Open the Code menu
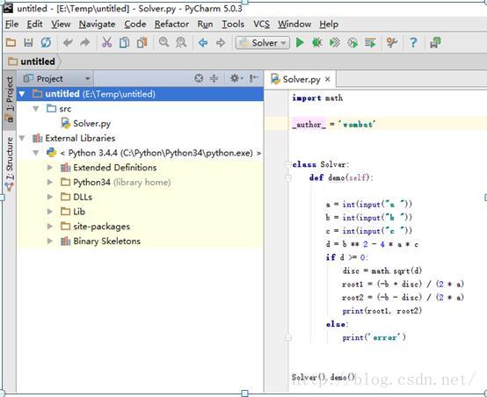487x397 pixels. (x=135, y=25)
